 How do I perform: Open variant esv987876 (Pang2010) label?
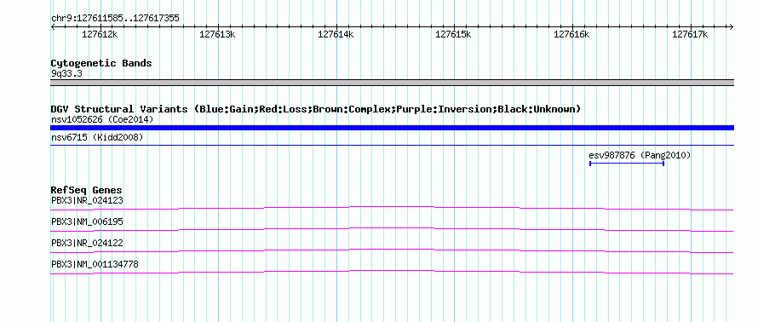click(640, 155)
